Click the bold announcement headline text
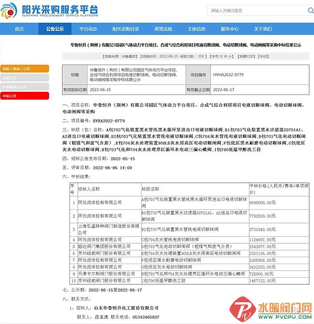The image size is (314, 324). pos(186,45)
